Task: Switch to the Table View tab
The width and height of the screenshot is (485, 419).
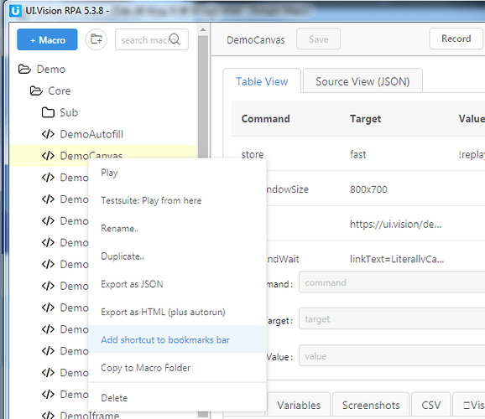Action: coord(262,81)
